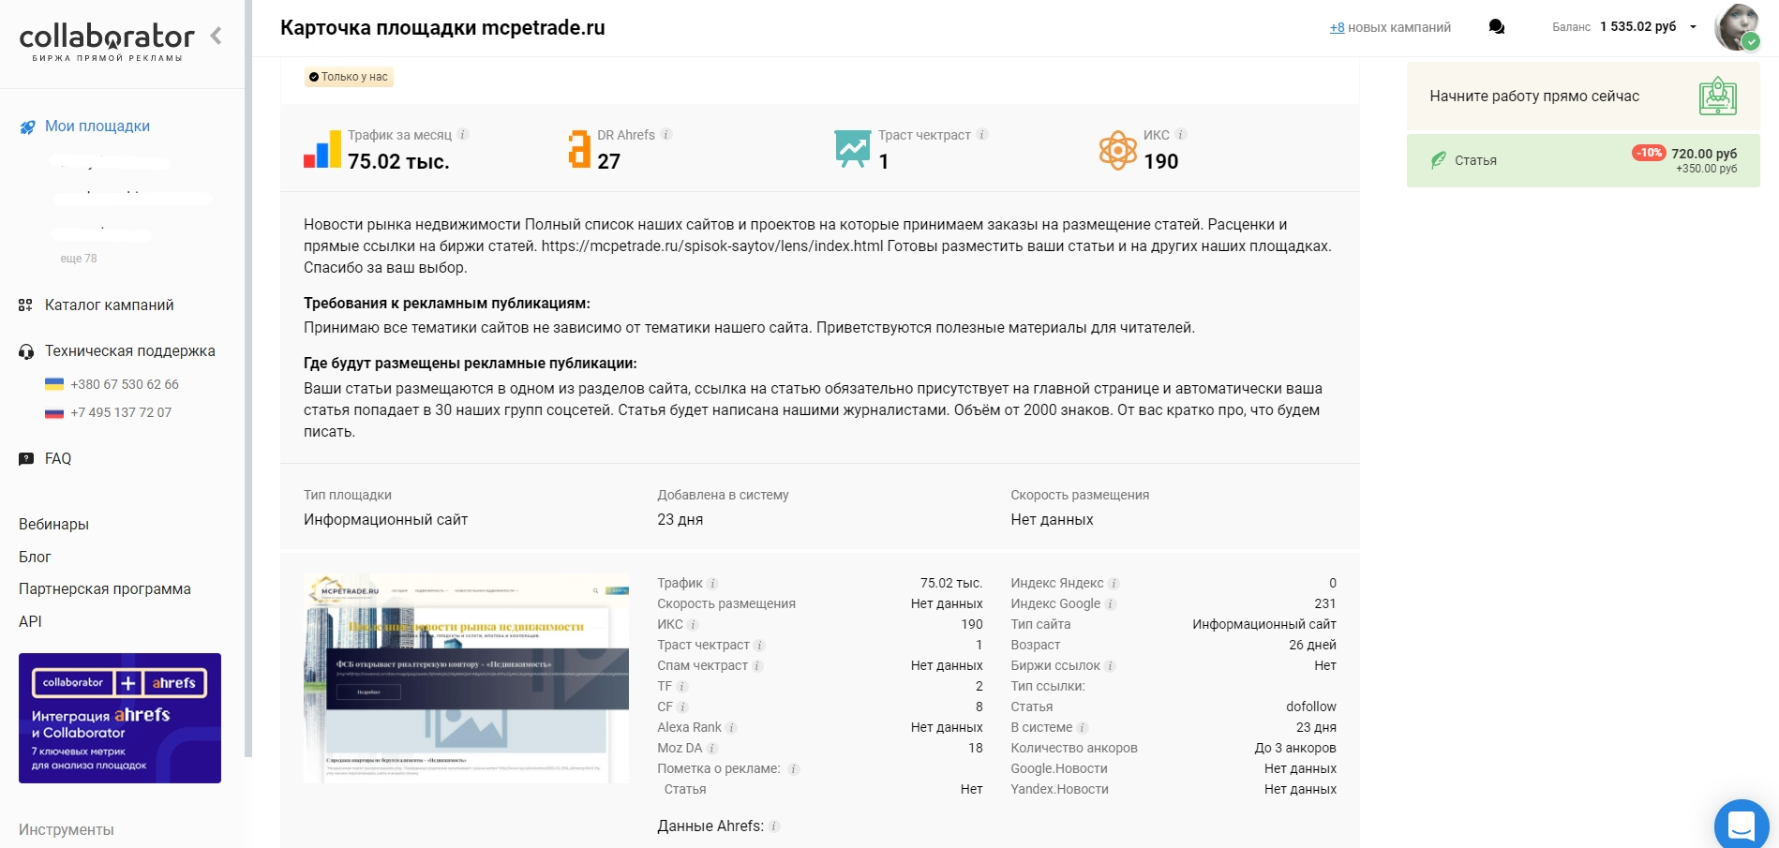Click the Начните работу прямо сейчас banner

(1583, 97)
